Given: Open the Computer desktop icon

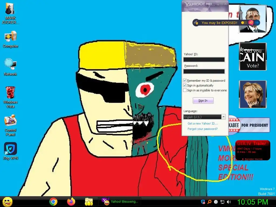Looking at the screenshot, I should point(11,39).
